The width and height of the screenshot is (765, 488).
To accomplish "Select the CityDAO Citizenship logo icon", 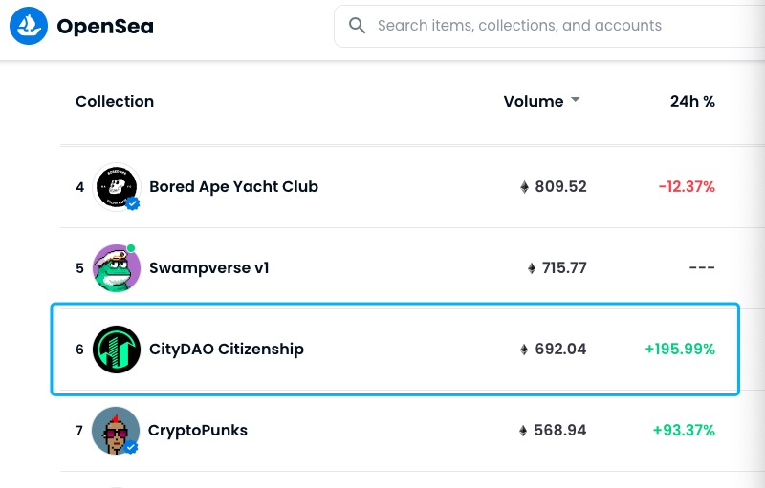I will [x=116, y=350].
